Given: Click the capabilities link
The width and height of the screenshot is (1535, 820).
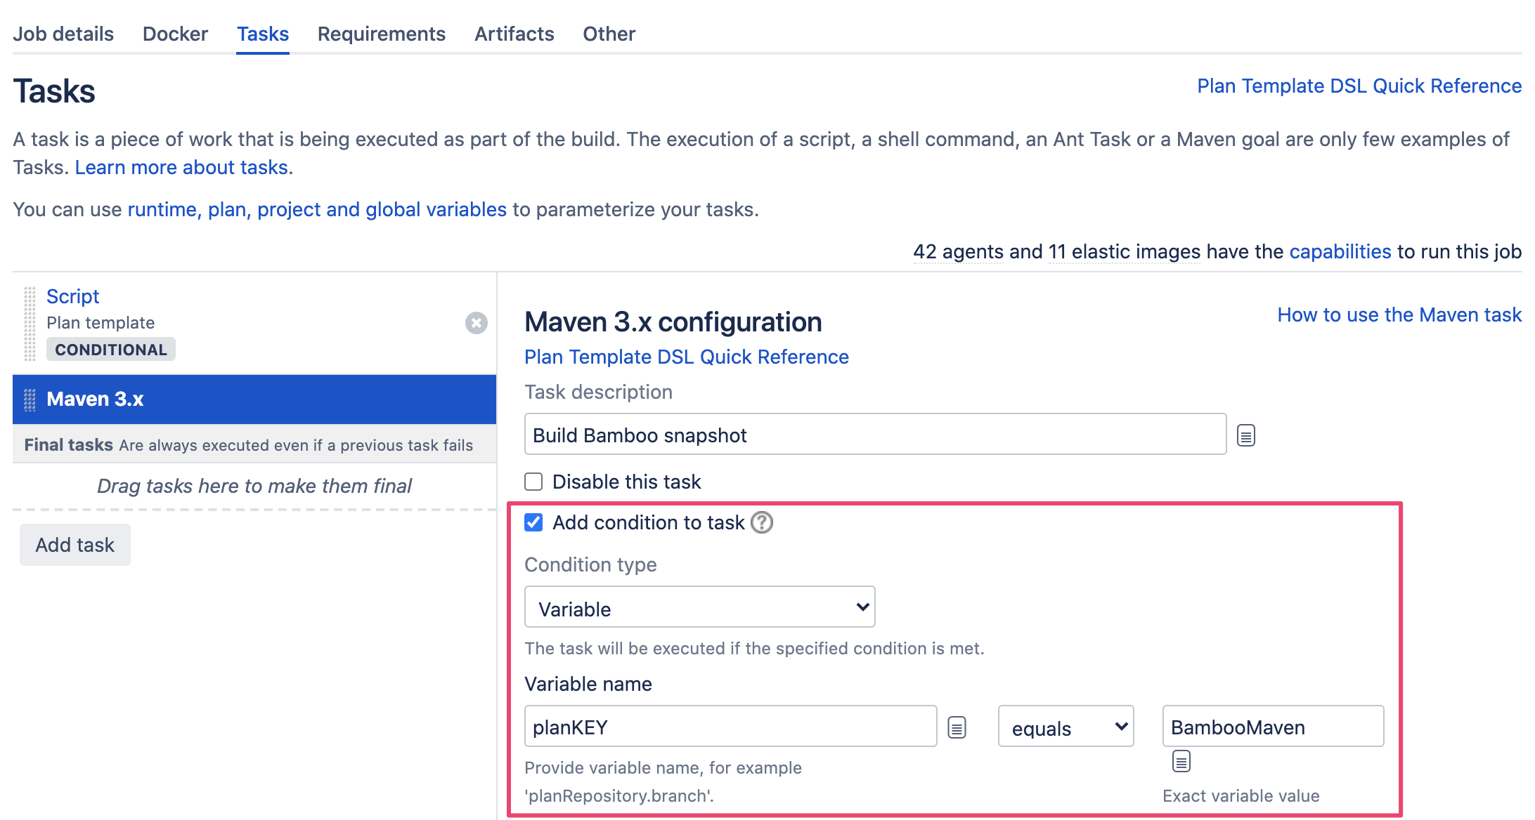Looking at the screenshot, I should tap(1340, 251).
